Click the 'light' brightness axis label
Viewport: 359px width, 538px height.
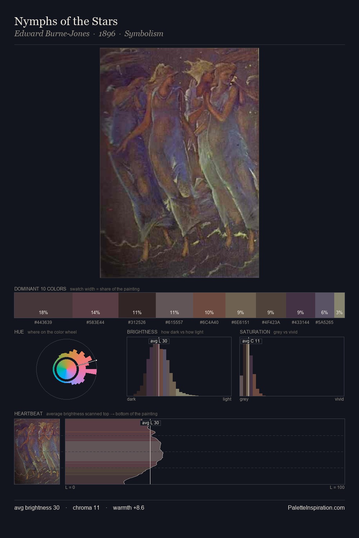(x=227, y=399)
